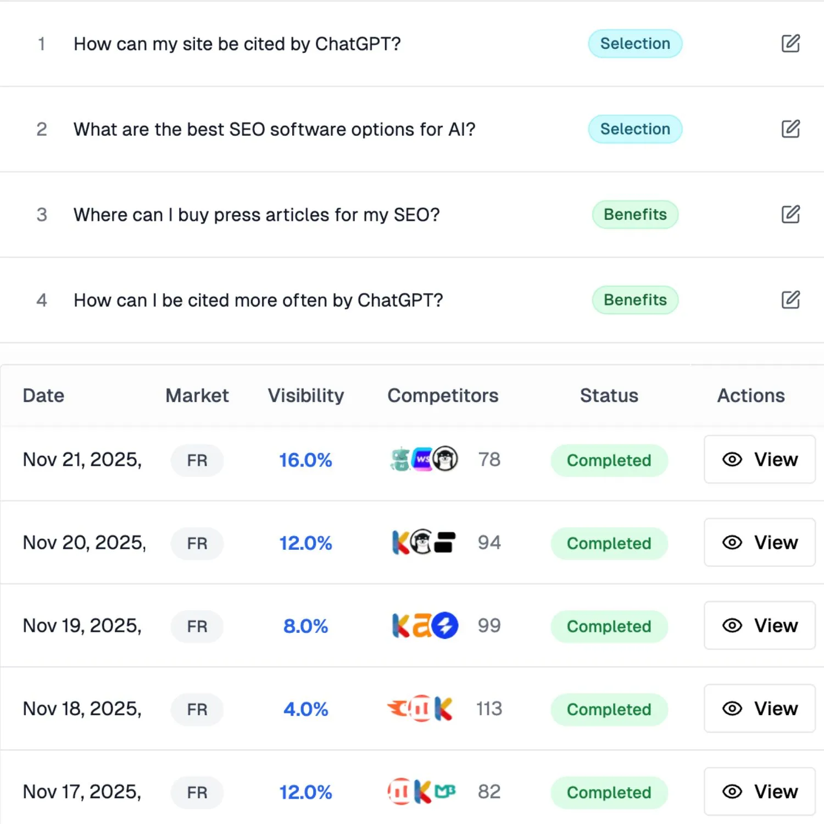Sort by the Date column header
The height and width of the screenshot is (824, 824).
pyautogui.click(x=43, y=396)
